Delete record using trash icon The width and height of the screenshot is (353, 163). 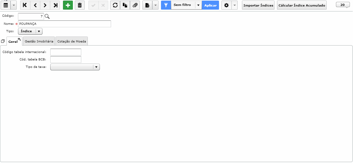(x=80, y=5)
